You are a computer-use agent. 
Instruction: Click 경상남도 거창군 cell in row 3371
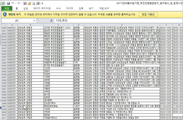(30, 118)
